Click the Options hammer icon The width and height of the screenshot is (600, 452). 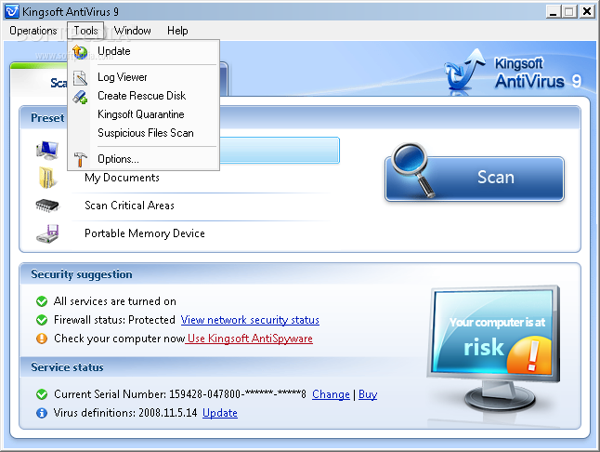point(80,159)
